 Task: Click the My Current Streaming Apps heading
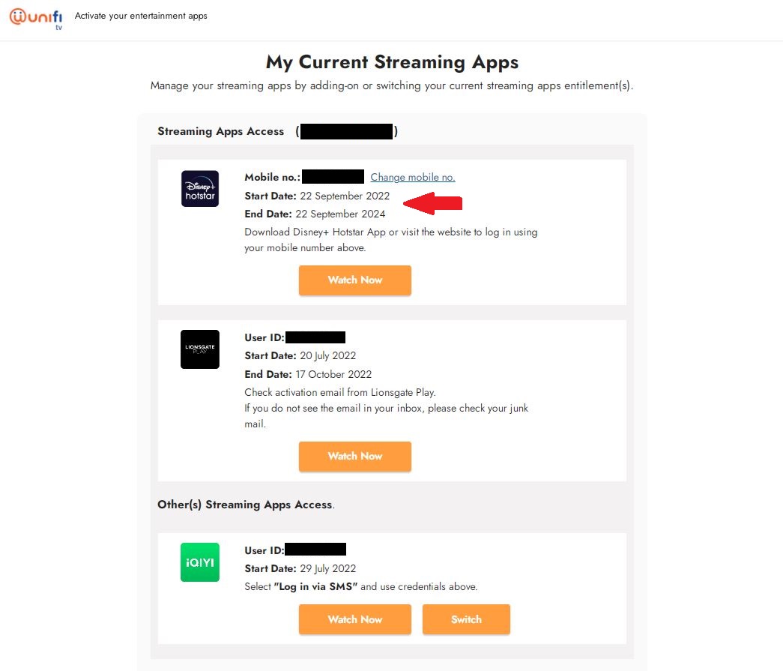click(392, 61)
